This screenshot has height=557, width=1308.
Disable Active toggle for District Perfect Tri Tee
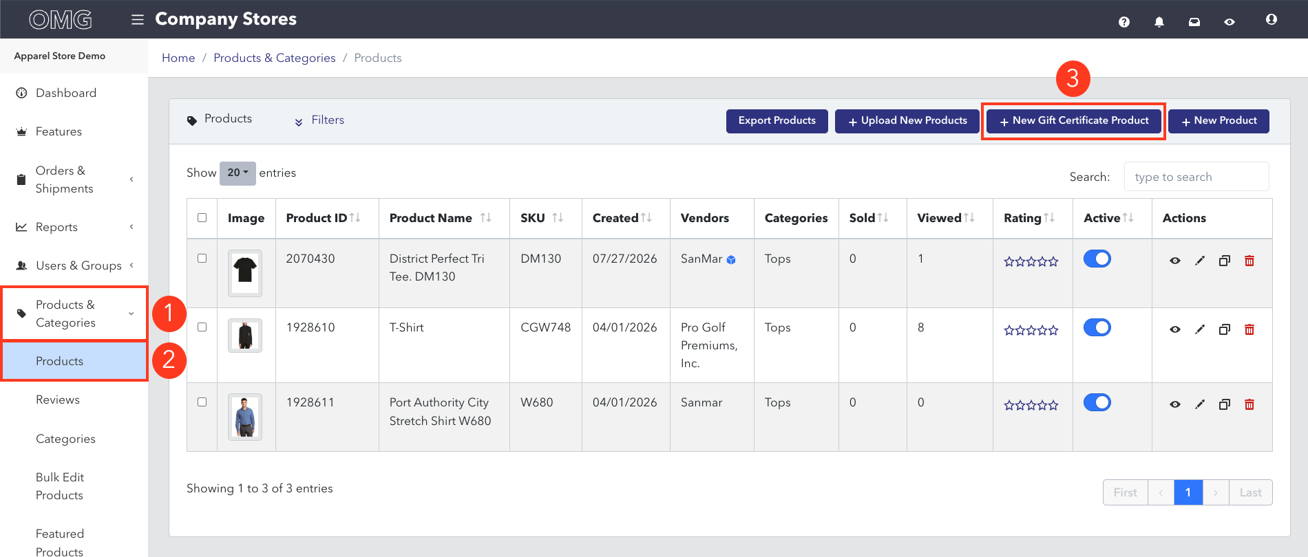coord(1097,259)
